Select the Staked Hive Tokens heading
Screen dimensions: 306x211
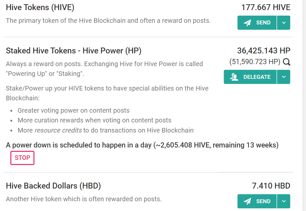tap(74, 51)
